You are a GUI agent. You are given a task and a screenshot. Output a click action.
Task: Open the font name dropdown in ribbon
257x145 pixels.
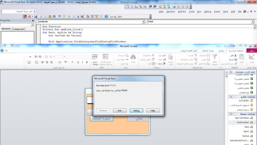[65, 57]
